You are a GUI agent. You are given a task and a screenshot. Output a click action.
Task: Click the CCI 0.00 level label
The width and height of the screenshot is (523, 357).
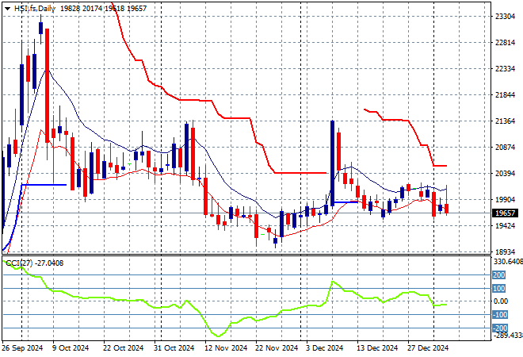500,301
